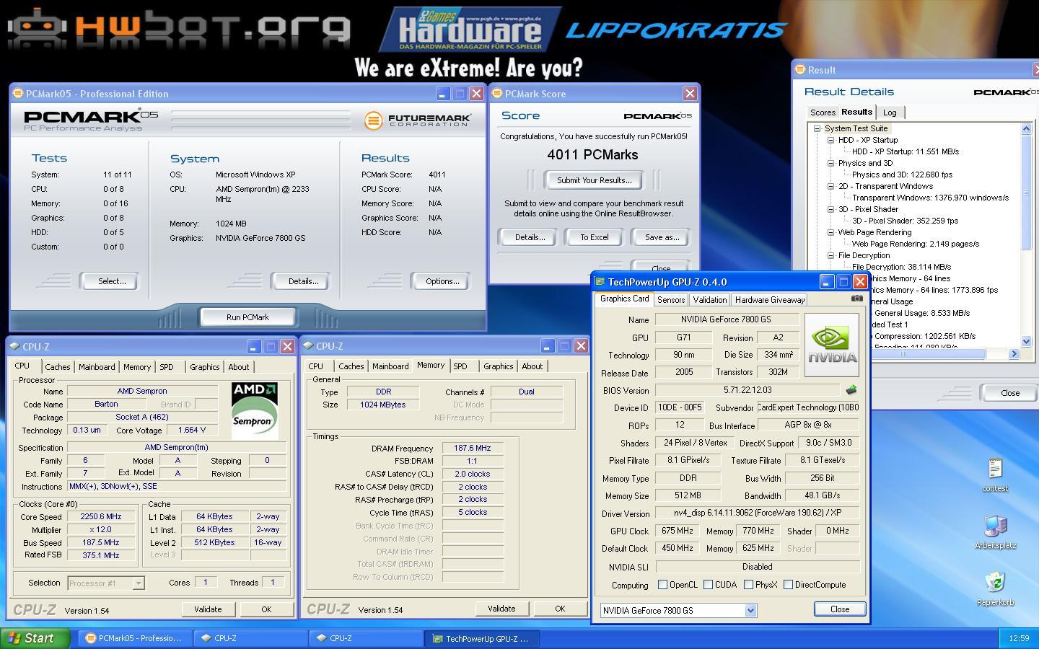1039x649 pixels.
Task: Switch to TechPowerUp GPU-Z taskbar item
Action: [x=483, y=638]
